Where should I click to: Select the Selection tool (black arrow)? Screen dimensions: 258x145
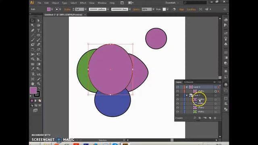tap(33, 21)
